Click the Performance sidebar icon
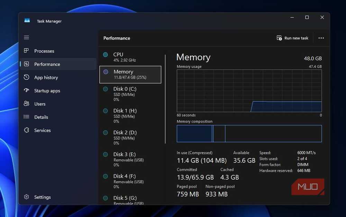The width and height of the screenshot is (346, 217). pyautogui.click(x=26, y=64)
